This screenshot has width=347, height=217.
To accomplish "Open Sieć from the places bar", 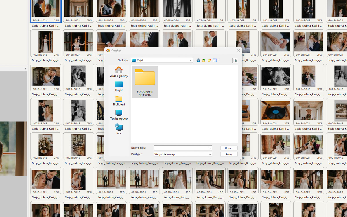I will 119,129.
